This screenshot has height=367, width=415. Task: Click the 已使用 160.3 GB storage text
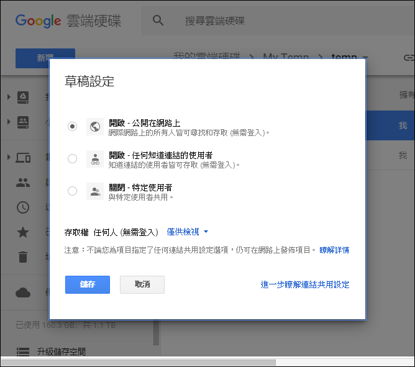click(66, 325)
